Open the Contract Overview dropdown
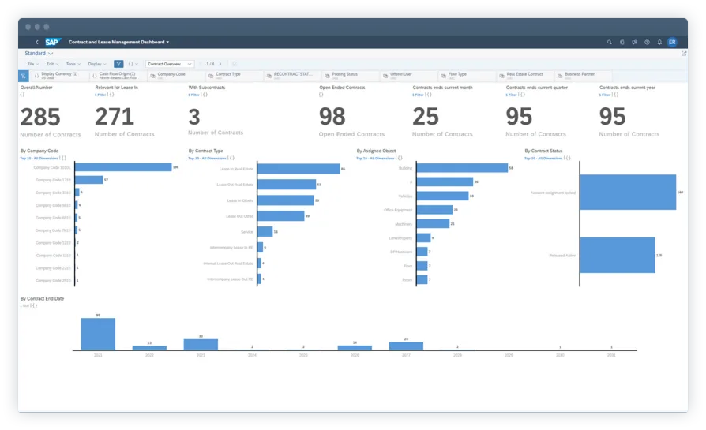 tap(170, 64)
